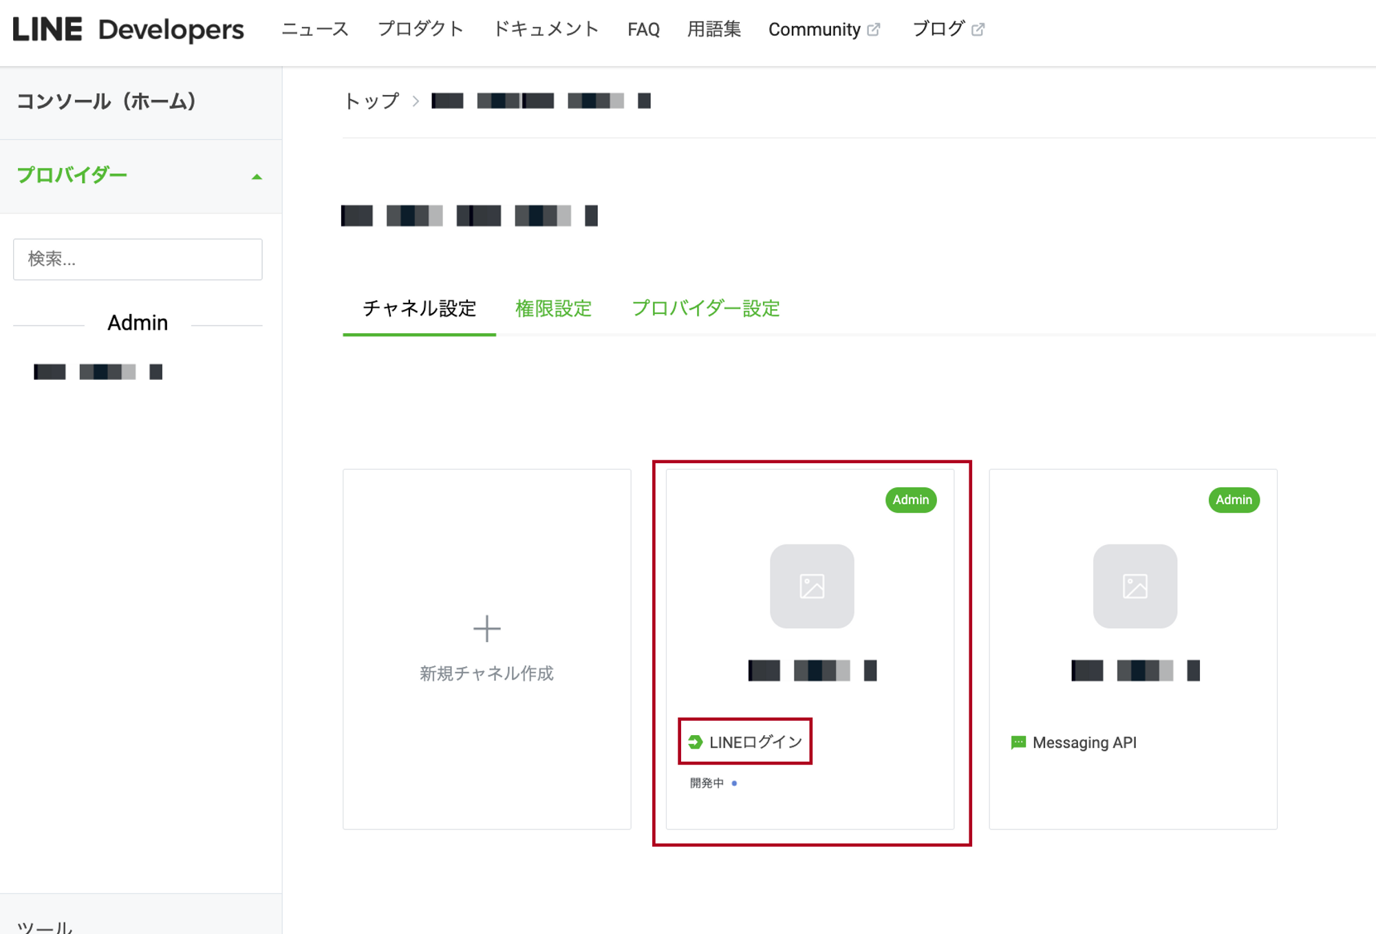1376x934 pixels.
Task: Click the Messaging API chat bubble icon
Action: coord(1018,743)
